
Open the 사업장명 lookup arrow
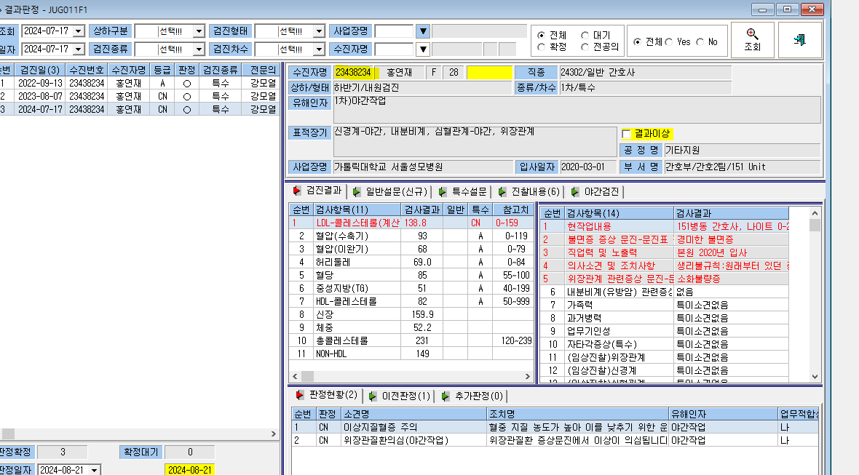(x=423, y=31)
